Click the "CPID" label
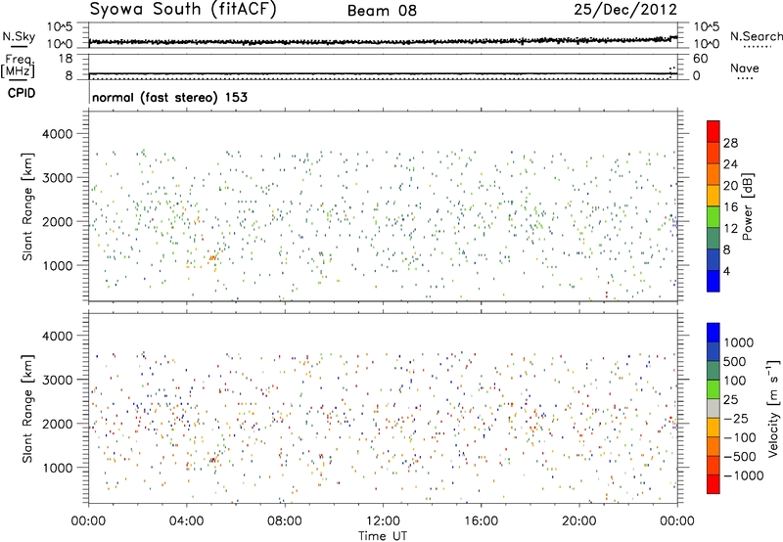Screen dimensions: 783x542 coord(22,93)
